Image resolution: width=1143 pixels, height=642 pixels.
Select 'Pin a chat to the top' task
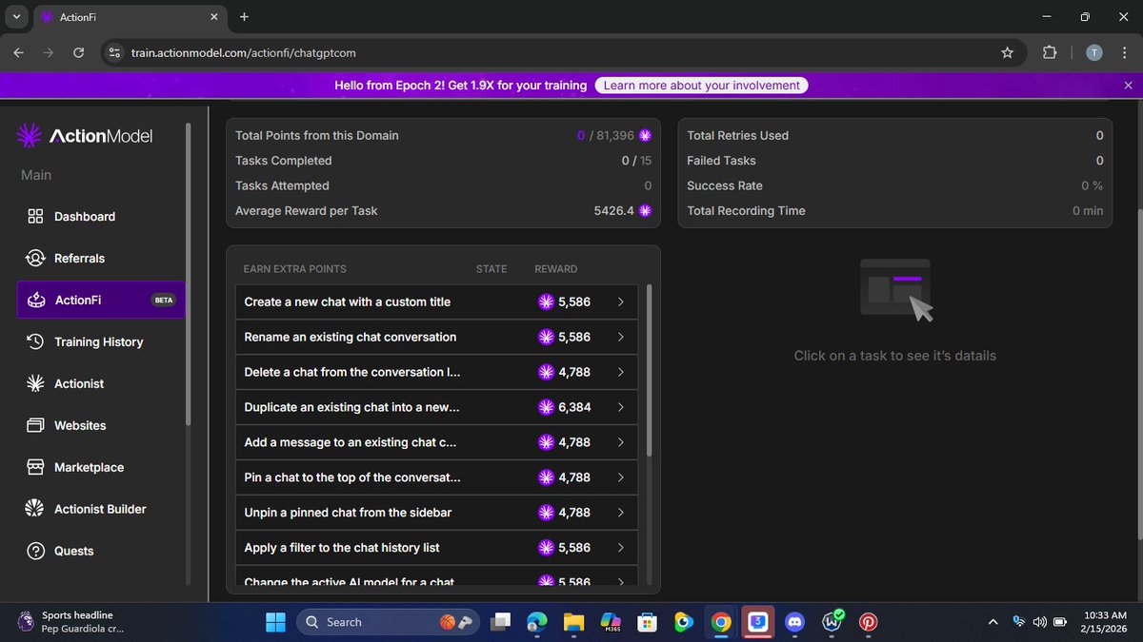coord(436,477)
